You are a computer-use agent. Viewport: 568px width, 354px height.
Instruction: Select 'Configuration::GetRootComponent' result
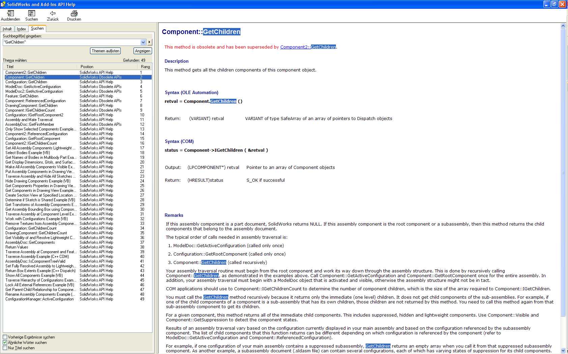(78, 139)
